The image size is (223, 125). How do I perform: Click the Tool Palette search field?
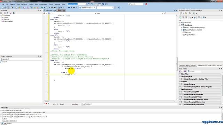[194, 72]
